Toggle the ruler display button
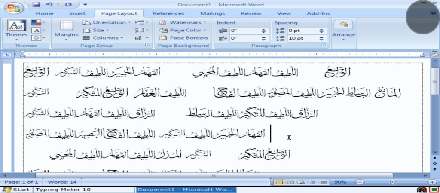This screenshot has width=440, height=193. click(435, 55)
